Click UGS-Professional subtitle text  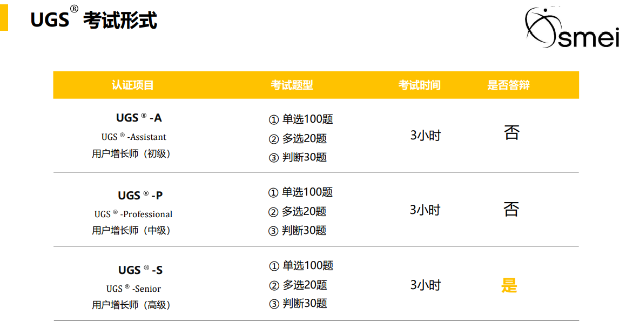point(133,214)
